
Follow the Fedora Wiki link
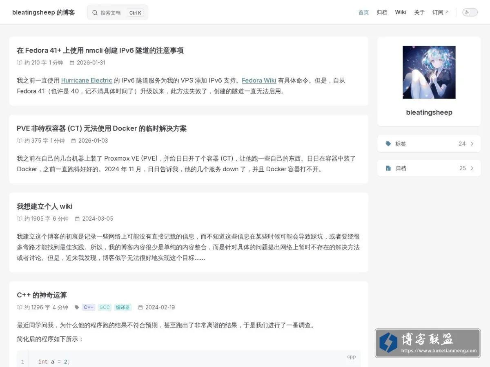click(x=259, y=80)
